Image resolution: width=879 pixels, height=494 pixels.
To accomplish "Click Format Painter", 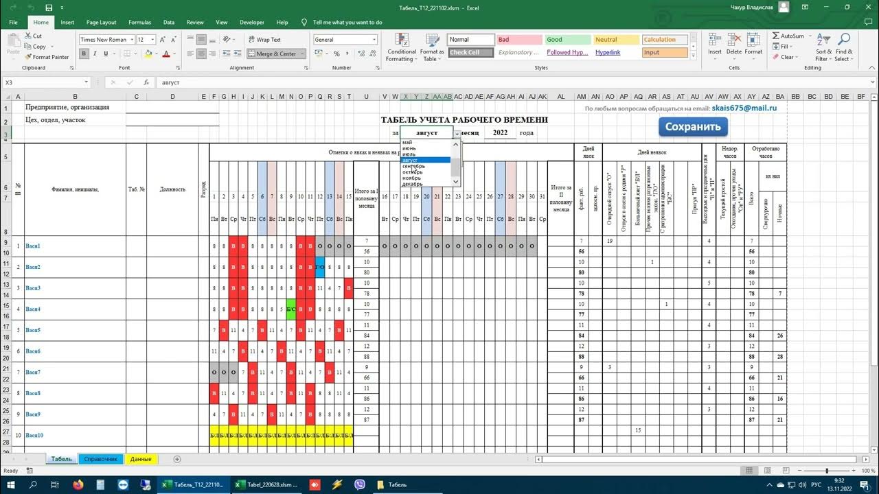I will (x=47, y=57).
